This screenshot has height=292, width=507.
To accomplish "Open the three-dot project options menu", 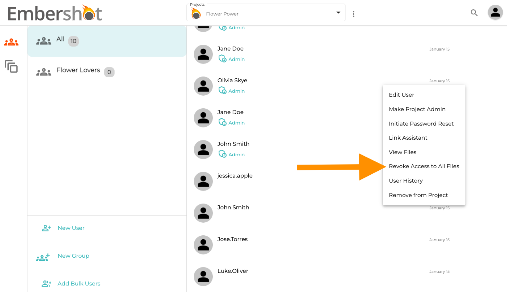I will pyautogui.click(x=353, y=14).
